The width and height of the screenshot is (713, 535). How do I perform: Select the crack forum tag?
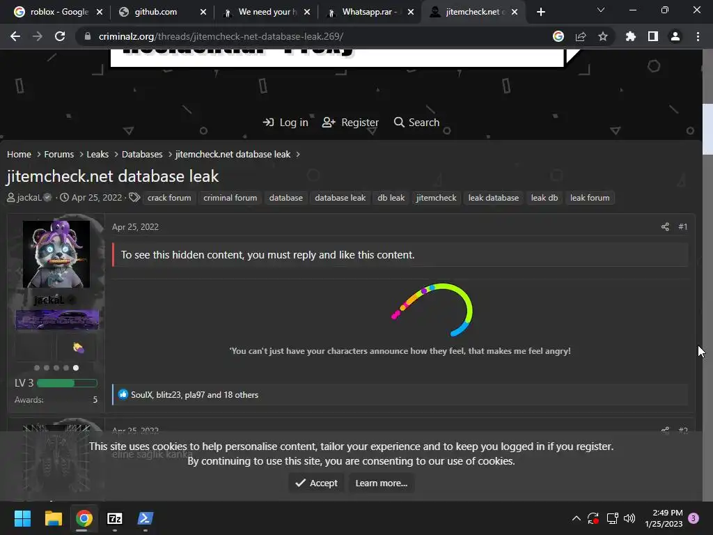(169, 198)
